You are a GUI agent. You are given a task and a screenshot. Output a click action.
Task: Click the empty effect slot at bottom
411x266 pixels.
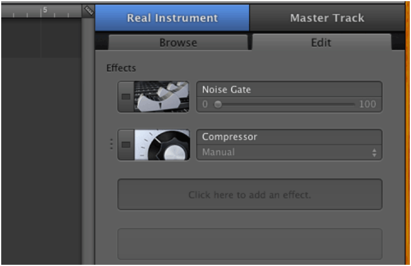point(250,244)
